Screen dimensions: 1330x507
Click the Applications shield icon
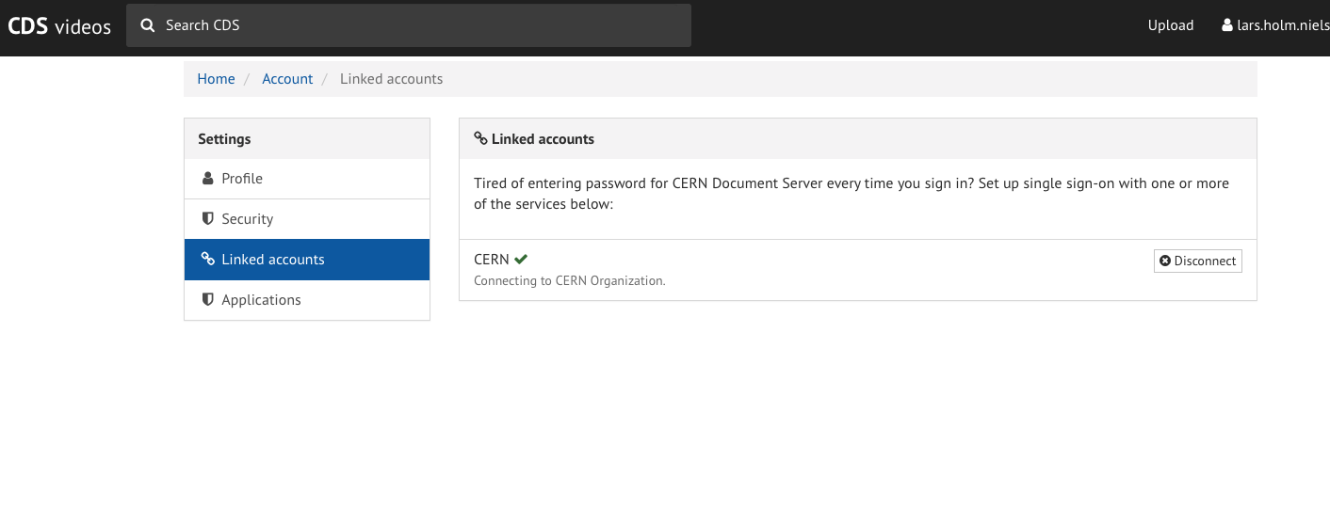(x=208, y=299)
